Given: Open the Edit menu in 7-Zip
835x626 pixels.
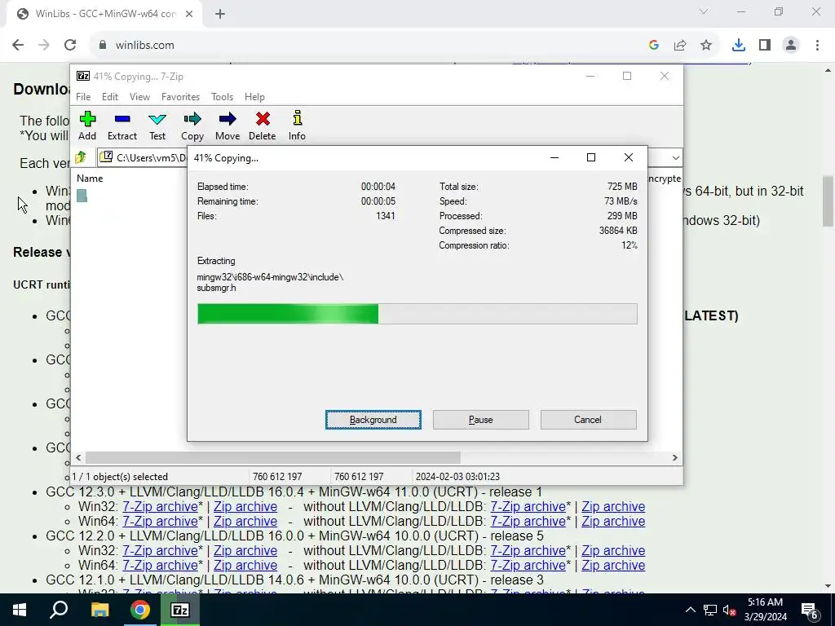Looking at the screenshot, I should click(x=110, y=97).
